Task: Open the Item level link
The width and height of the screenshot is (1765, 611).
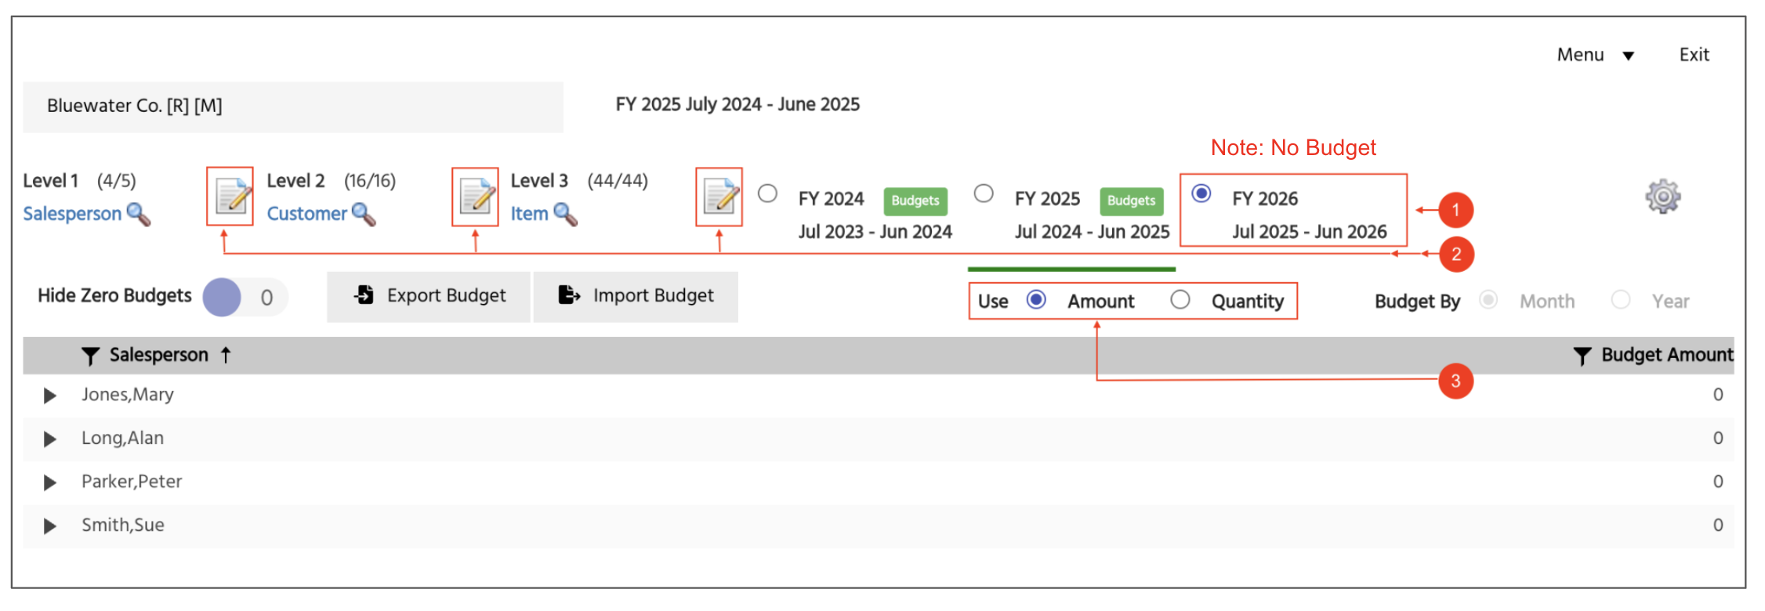Action: tap(529, 214)
